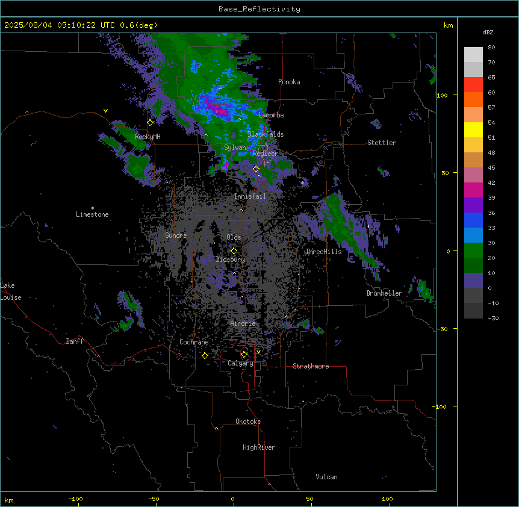Click the Calgary label
This screenshot has height=507, width=519.
pos(241,363)
